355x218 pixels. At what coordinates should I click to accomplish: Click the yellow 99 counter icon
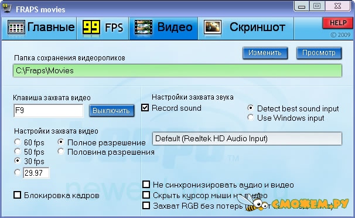click(x=91, y=27)
